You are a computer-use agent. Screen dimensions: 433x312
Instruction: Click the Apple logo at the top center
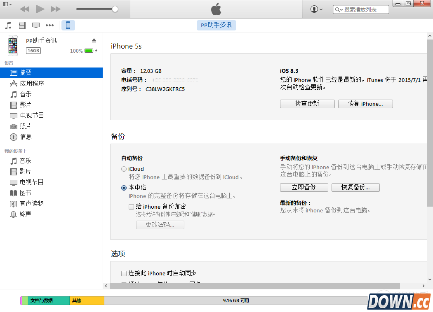pos(216,9)
